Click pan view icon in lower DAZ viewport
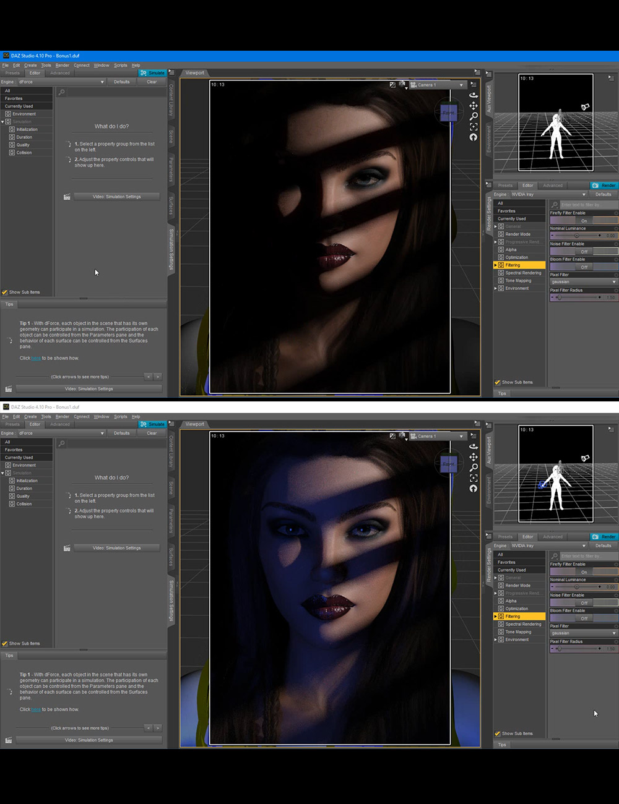Viewport: 619px width, 804px height. click(474, 457)
